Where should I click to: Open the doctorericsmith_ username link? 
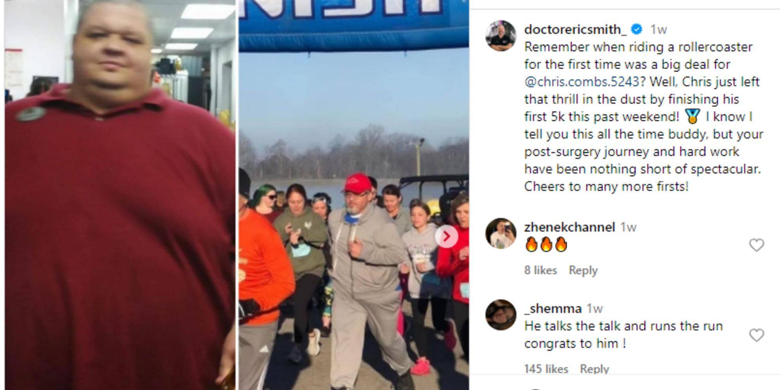pos(575,29)
